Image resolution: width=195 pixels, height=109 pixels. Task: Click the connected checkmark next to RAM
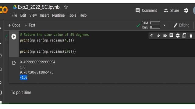[138, 25]
